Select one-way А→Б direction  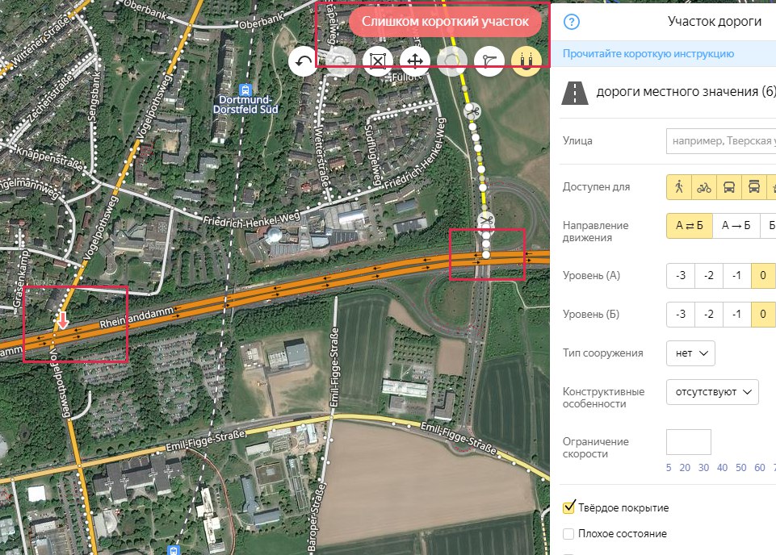736,226
